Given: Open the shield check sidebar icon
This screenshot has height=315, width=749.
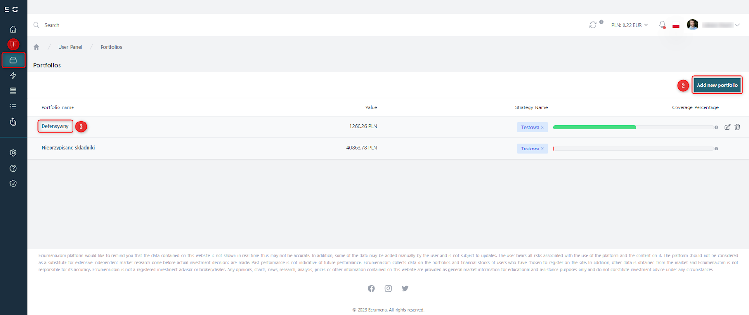Looking at the screenshot, I should (13, 184).
